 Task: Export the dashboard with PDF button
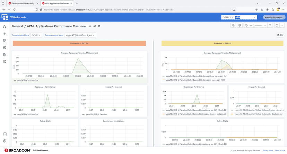click(280, 35)
